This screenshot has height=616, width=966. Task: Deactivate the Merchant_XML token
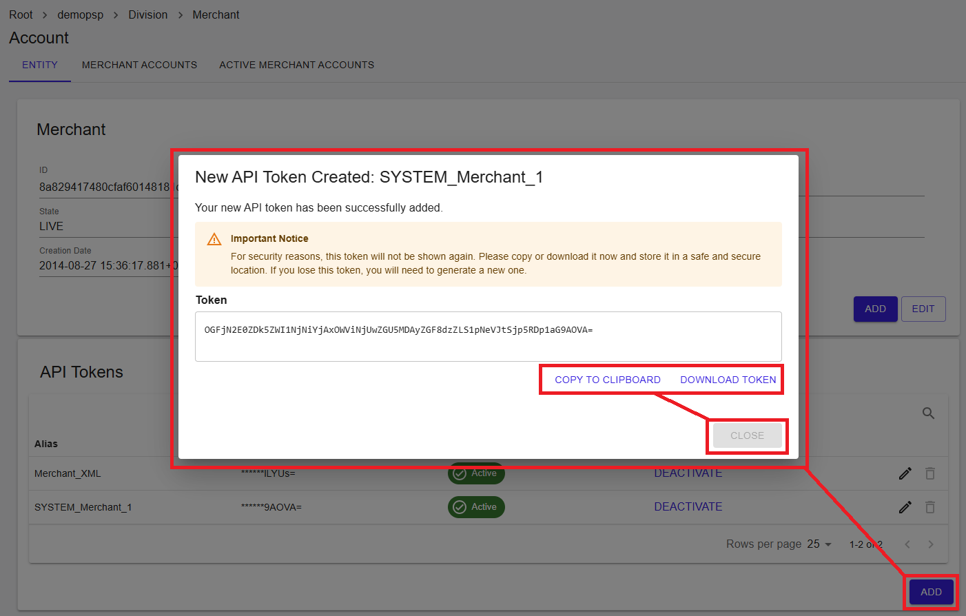click(x=688, y=473)
